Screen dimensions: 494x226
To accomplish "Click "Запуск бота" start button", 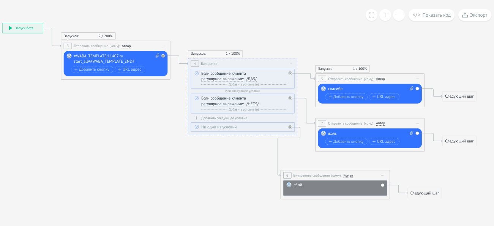I will pos(22,28).
